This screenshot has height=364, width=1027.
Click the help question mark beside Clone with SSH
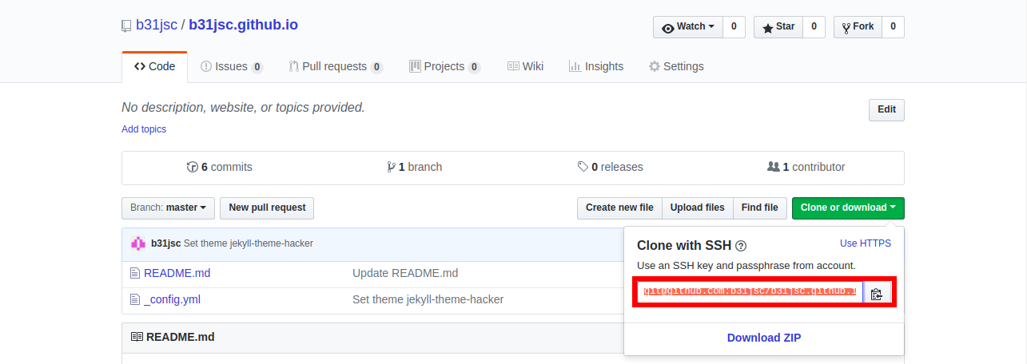pyautogui.click(x=741, y=246)
